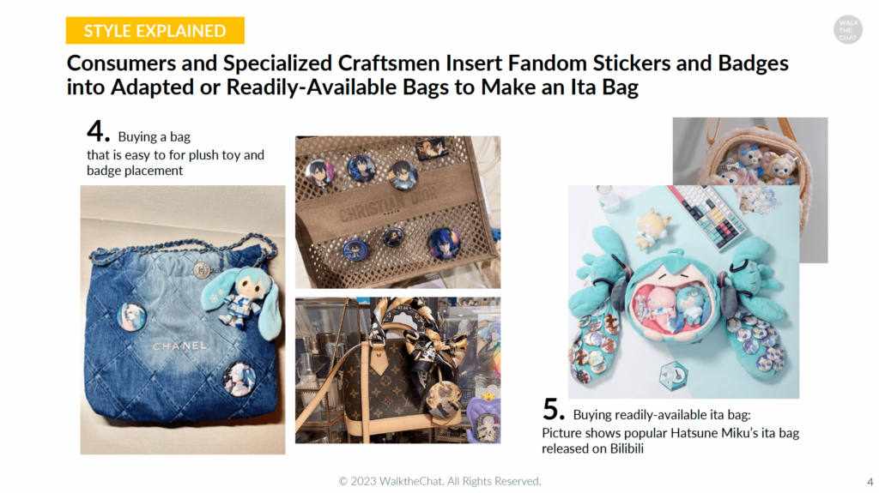Screen dimensions: 879x493
Task: Select the 'Buying a bag' caption text
Action: pos(155,136)
